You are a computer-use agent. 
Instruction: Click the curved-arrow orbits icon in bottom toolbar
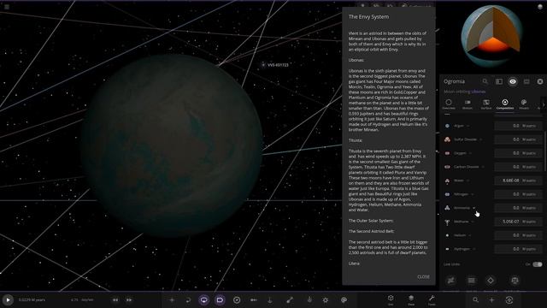pos(188,300)
